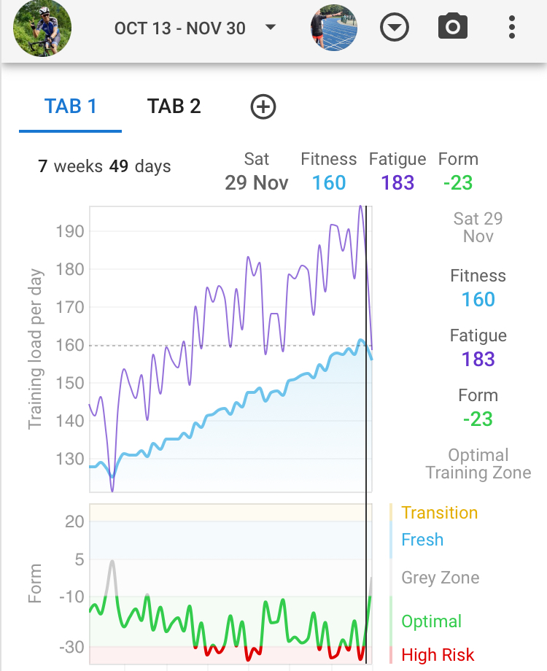Expand the Oct 13 - Nov 30 date dropdown
This screenshot has width=547, height=671.
[195, 28]
